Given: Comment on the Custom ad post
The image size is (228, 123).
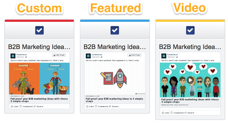Looking at the screenshot, I should click(x=26, y=106).
